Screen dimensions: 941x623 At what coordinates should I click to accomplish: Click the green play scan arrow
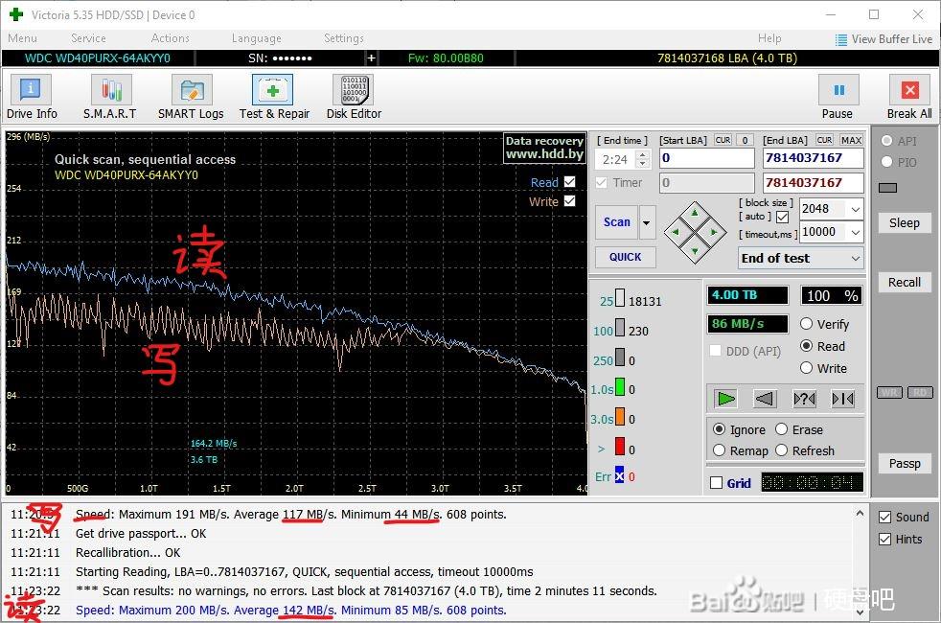725,399
